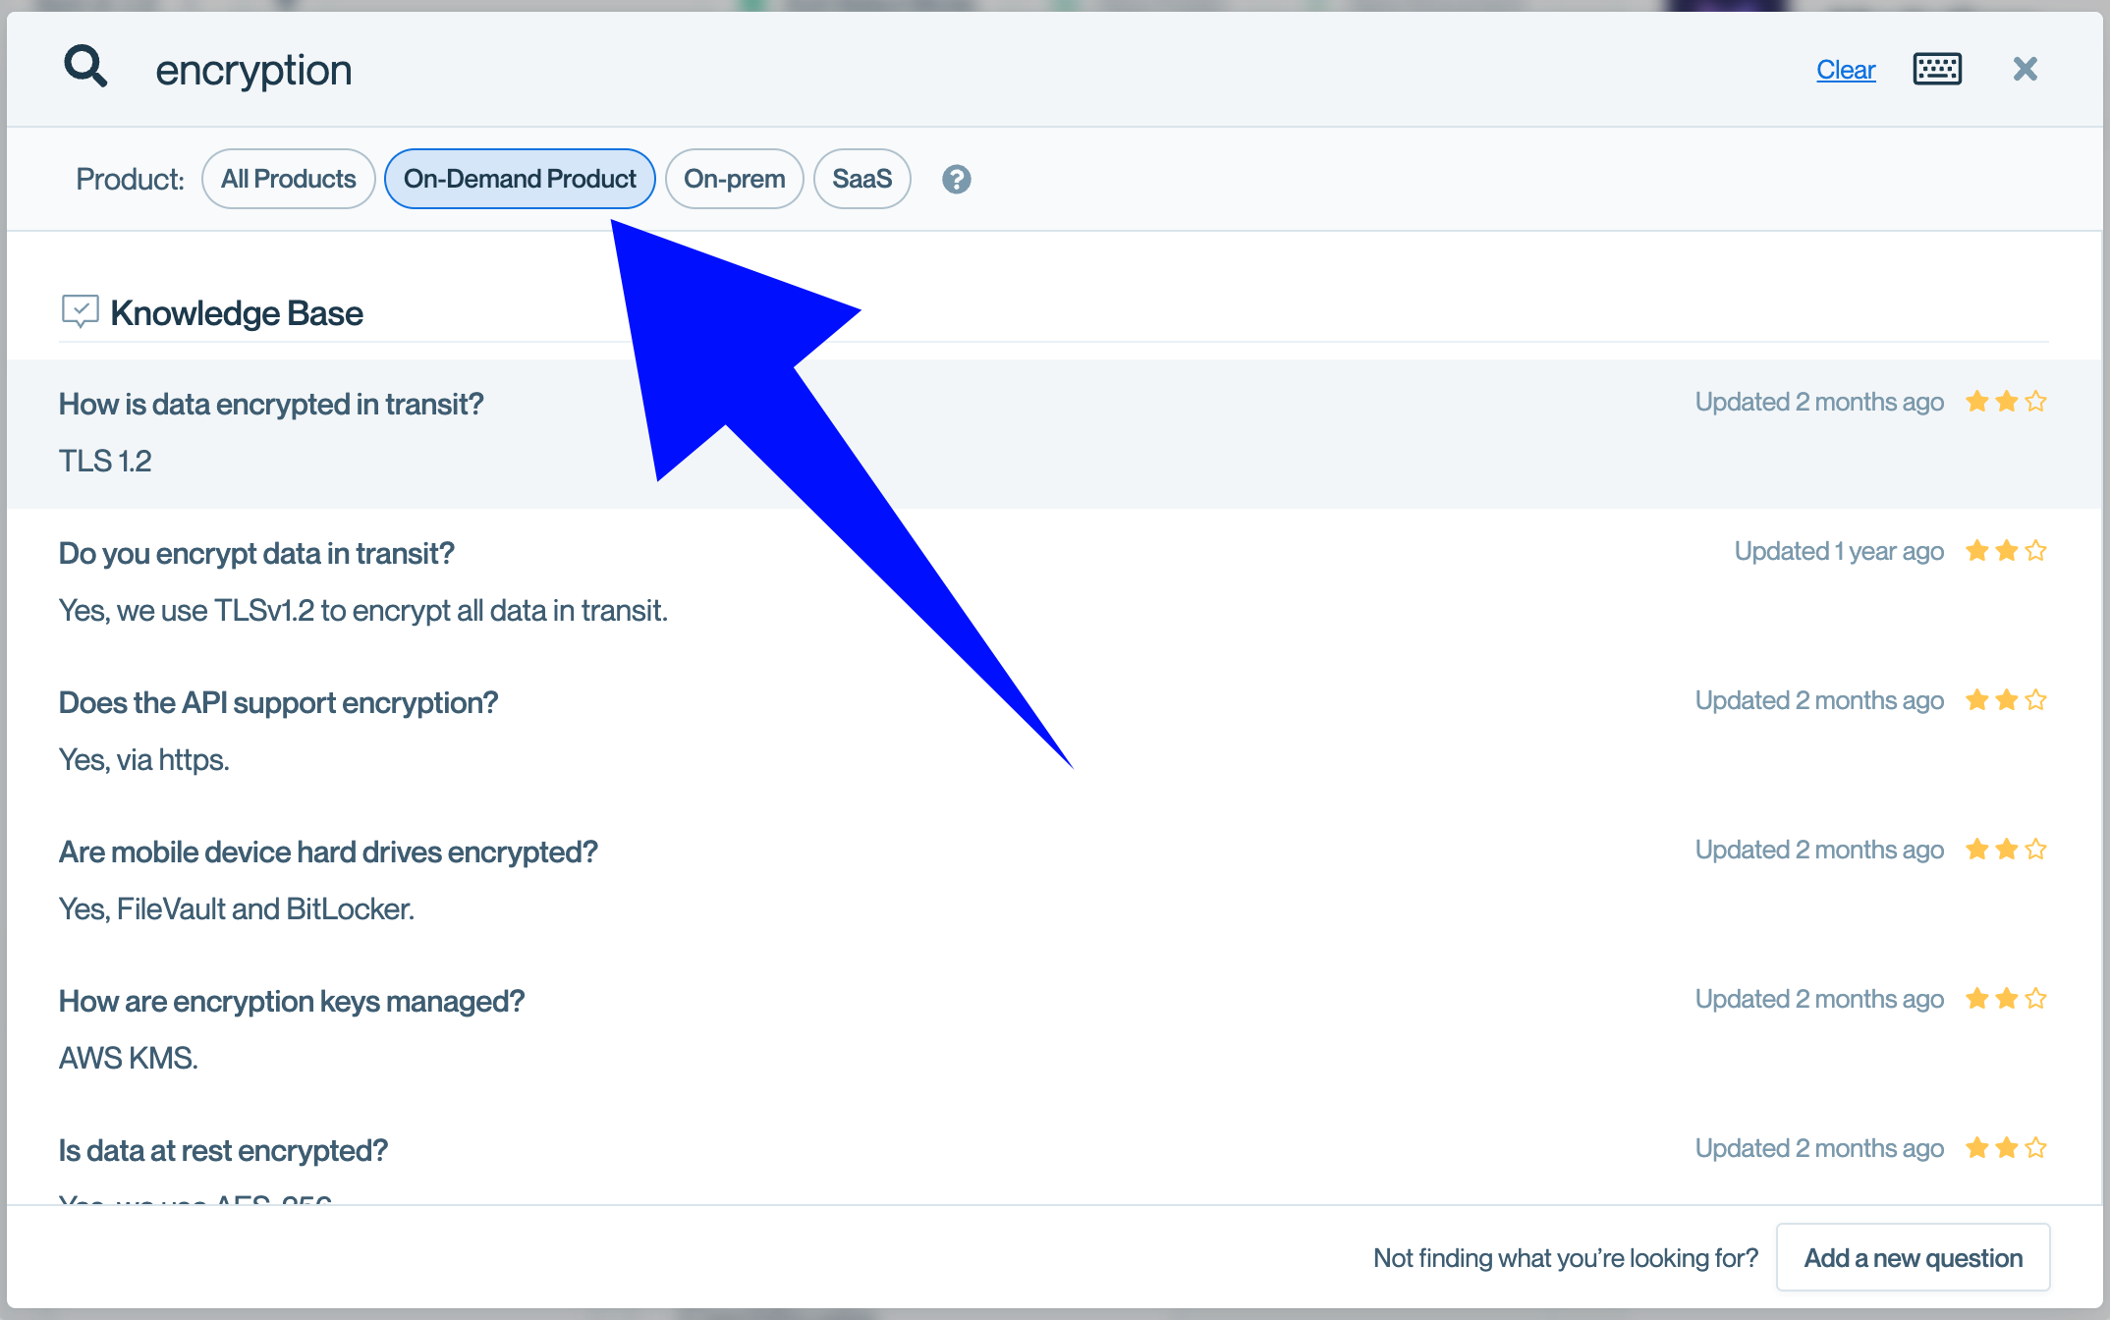Toggle the On-Demand Product filter
This screenshot has width=2110, height=1320.
click(x=520, y=179)
